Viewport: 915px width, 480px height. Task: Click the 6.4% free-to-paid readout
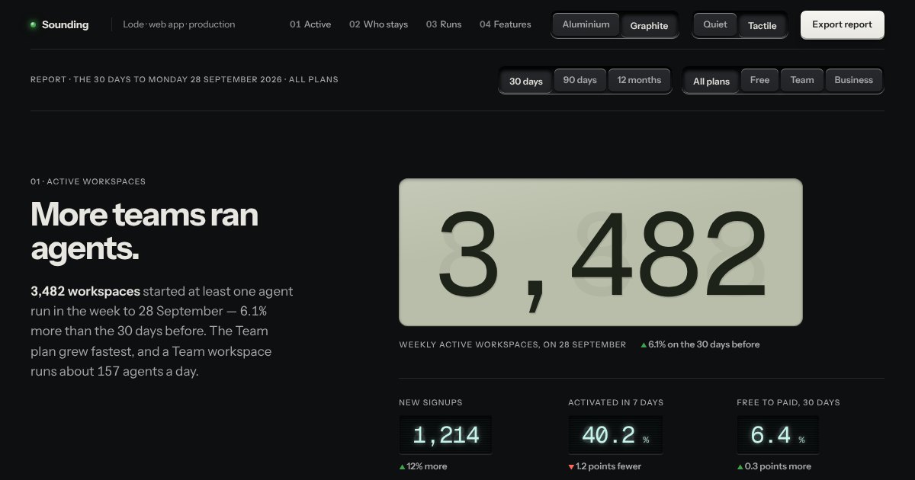[x=778, y=435]
